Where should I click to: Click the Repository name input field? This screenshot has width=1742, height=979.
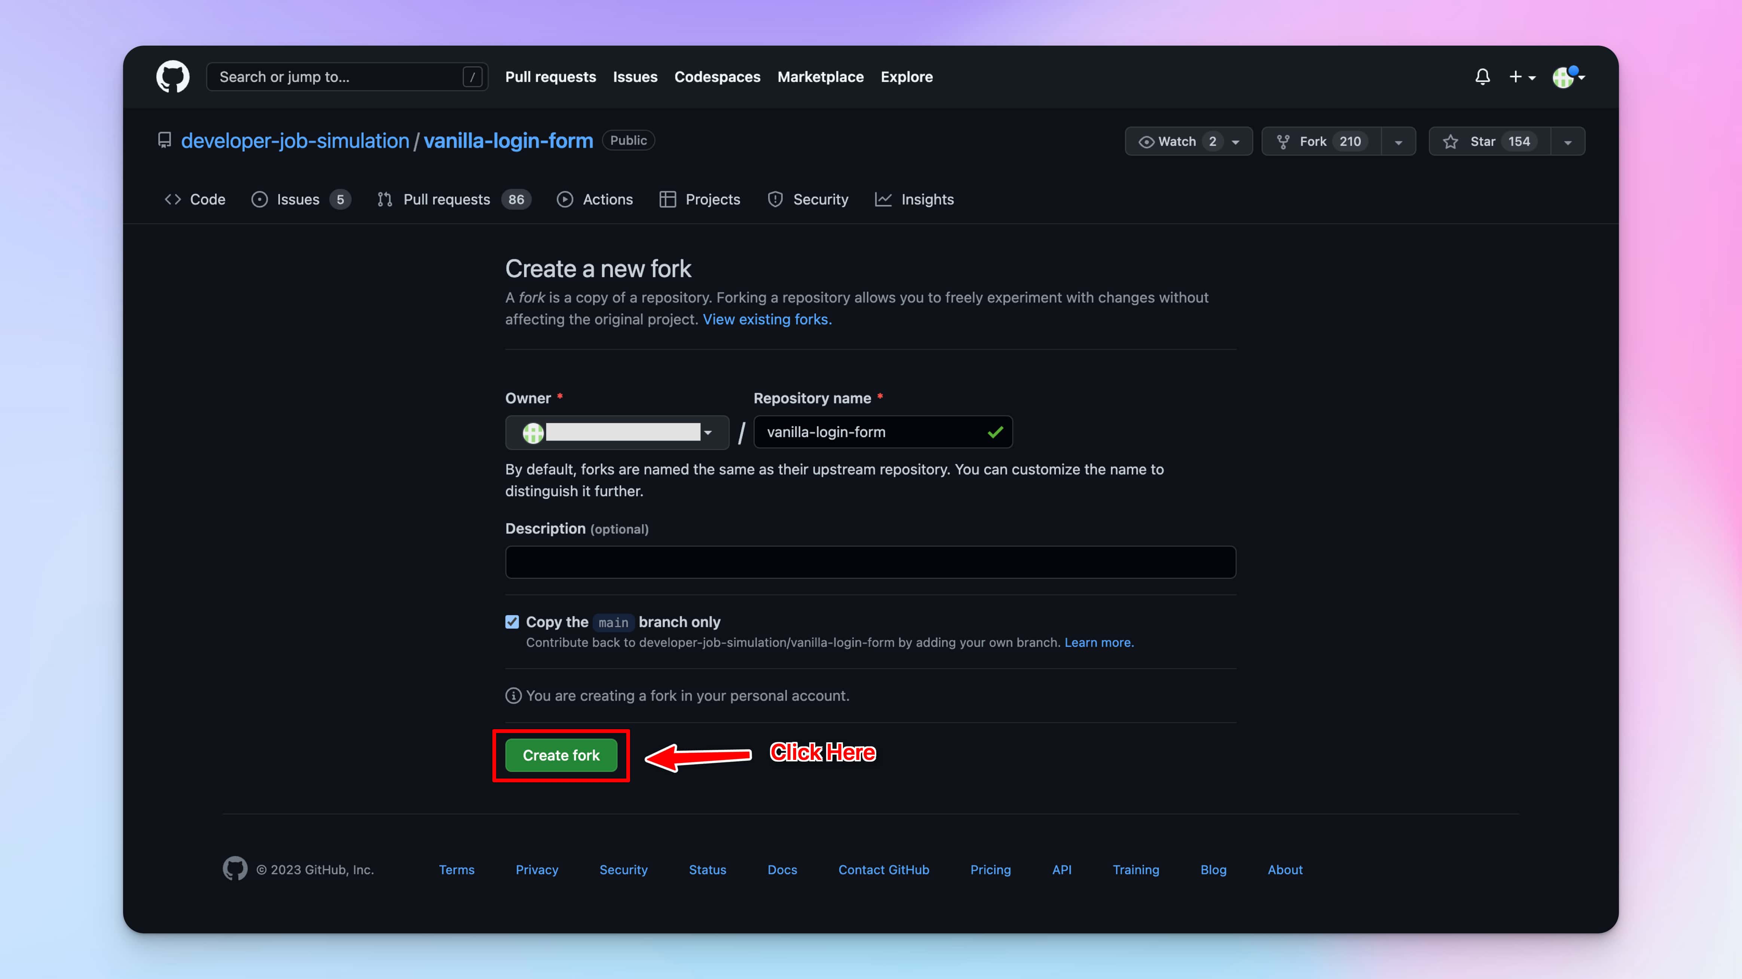click(x=882, y=432)
